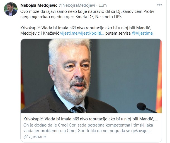Follow the vijesti.me/vijesti/politi... link in the tweet

tap(82, 33)
